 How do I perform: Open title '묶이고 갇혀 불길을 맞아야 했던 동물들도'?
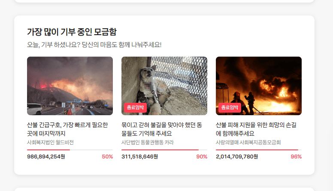pyautogui.click(x=162, y=129)
